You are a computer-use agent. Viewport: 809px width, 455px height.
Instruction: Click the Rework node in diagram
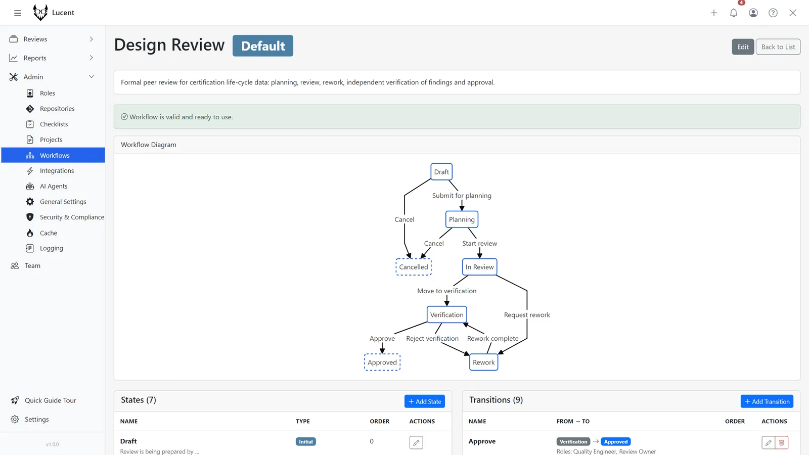click(483, 362)
